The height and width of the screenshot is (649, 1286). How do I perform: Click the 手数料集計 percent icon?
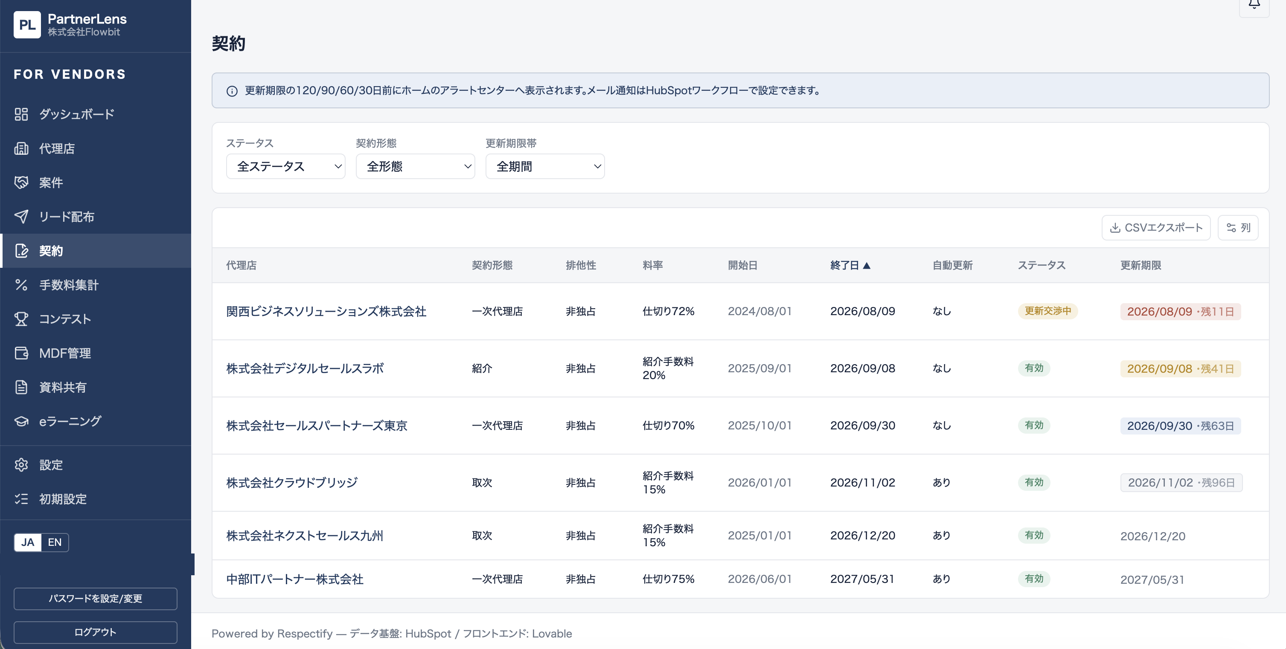click(x=21, y=285)
